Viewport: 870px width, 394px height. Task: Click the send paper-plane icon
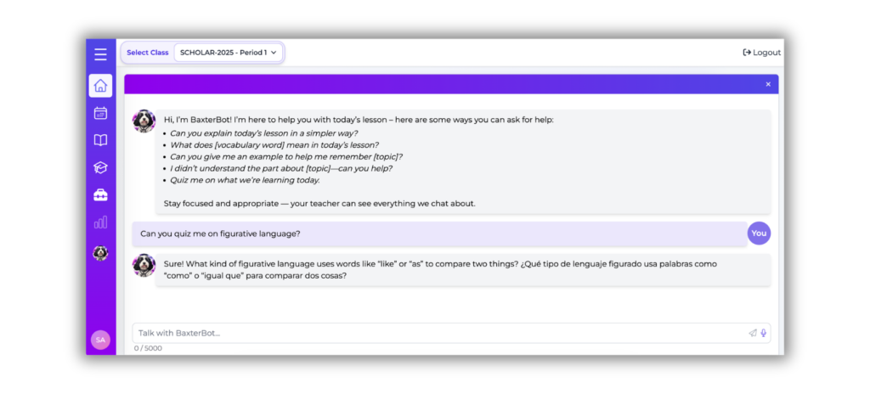point(752,333)
